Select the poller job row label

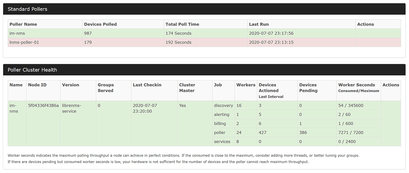point(220,132)
